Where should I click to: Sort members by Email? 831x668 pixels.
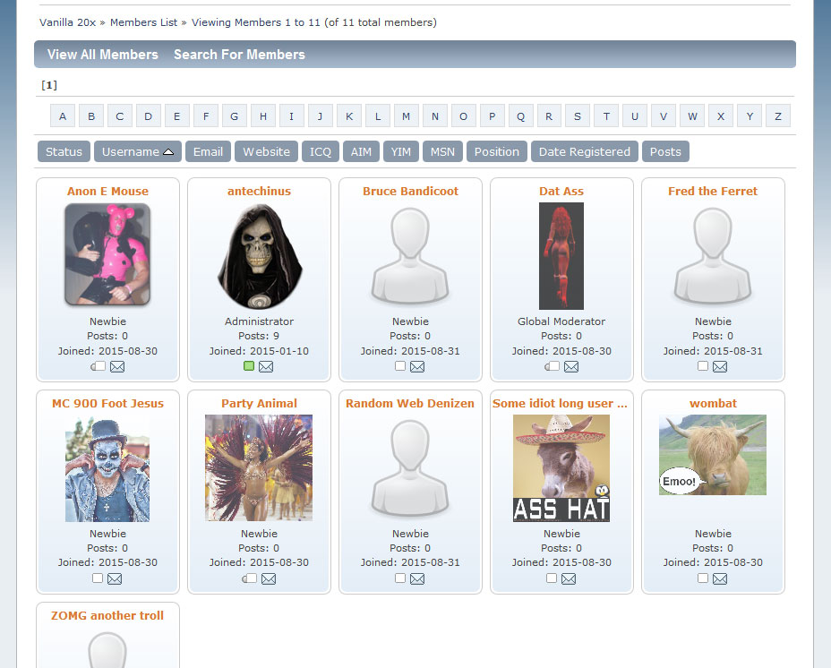tap(208, 151)
